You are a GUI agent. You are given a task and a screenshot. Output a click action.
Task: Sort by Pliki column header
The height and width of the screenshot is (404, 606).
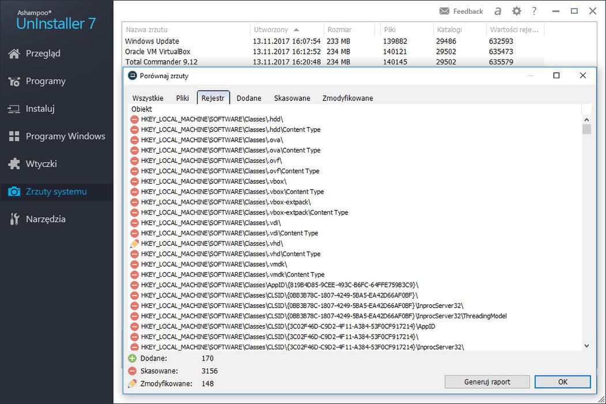[x=407, y=30]
